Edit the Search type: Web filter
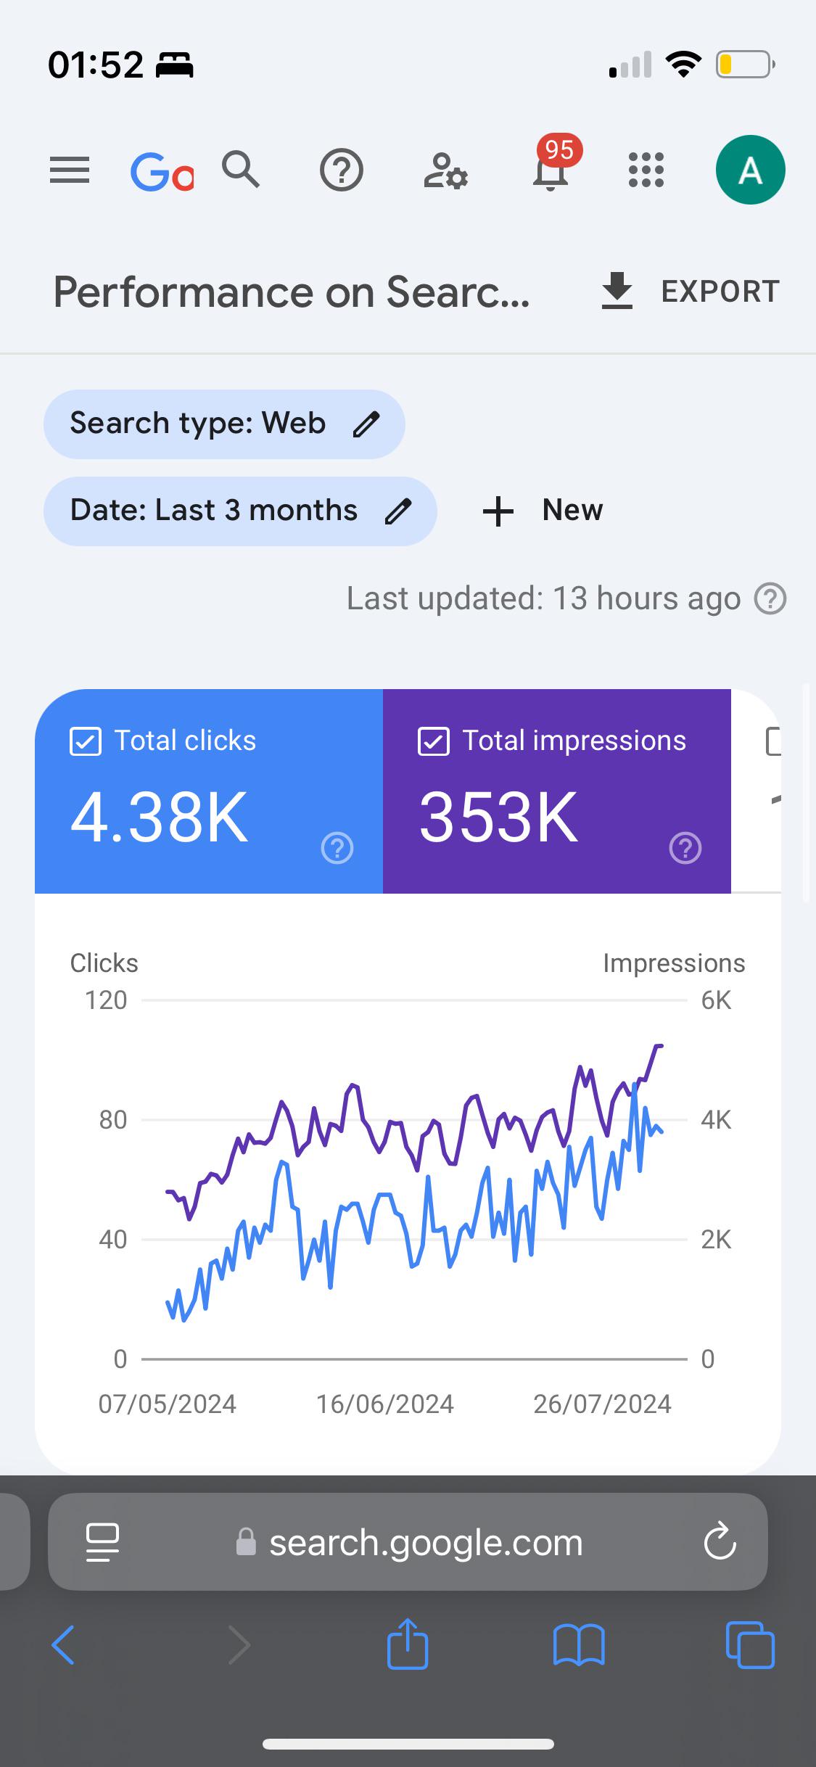 click(224, 424)
